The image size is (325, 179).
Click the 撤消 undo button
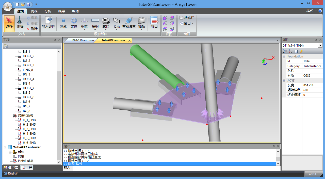point(32,18)
